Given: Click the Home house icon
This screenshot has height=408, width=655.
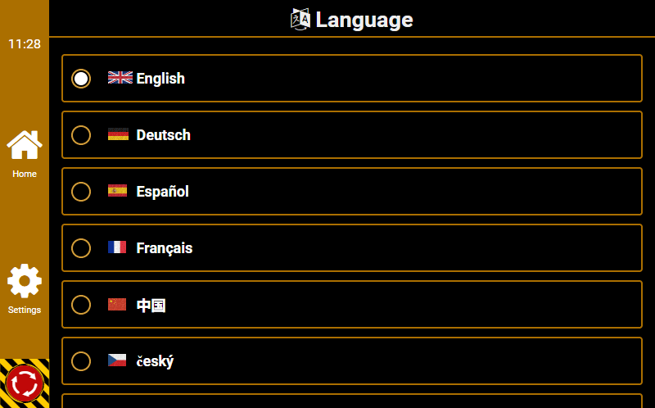Looking at the screenshot, I should [x=25, y=146].
